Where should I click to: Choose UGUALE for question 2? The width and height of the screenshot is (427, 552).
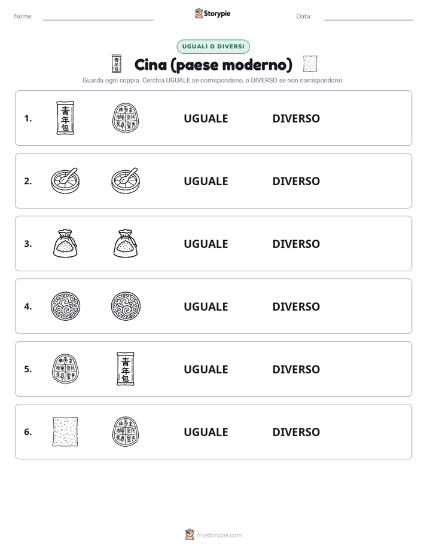(206, 181)
